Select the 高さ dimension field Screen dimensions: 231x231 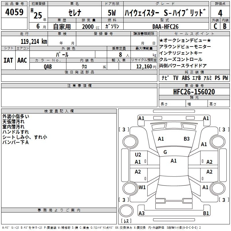tap(219, 103)
